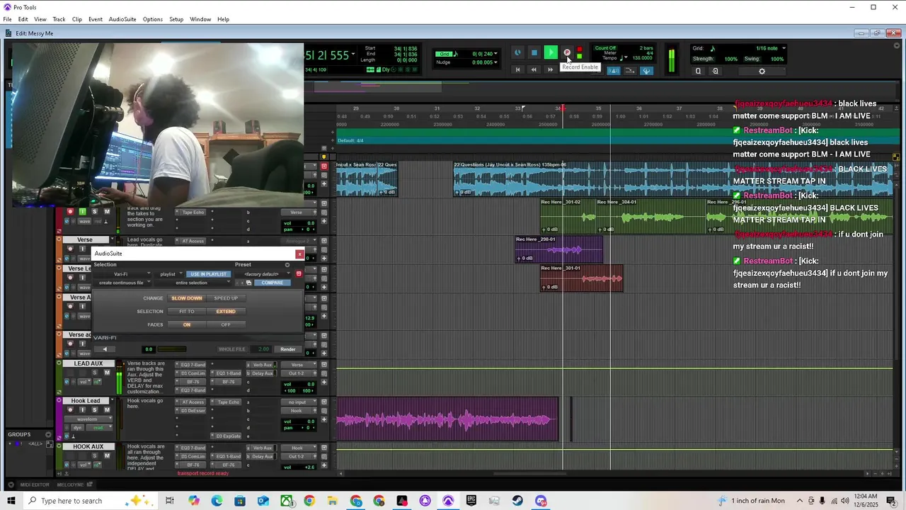Click the taskbar search box
The image size is (906, 510).
tap(90, 501)
